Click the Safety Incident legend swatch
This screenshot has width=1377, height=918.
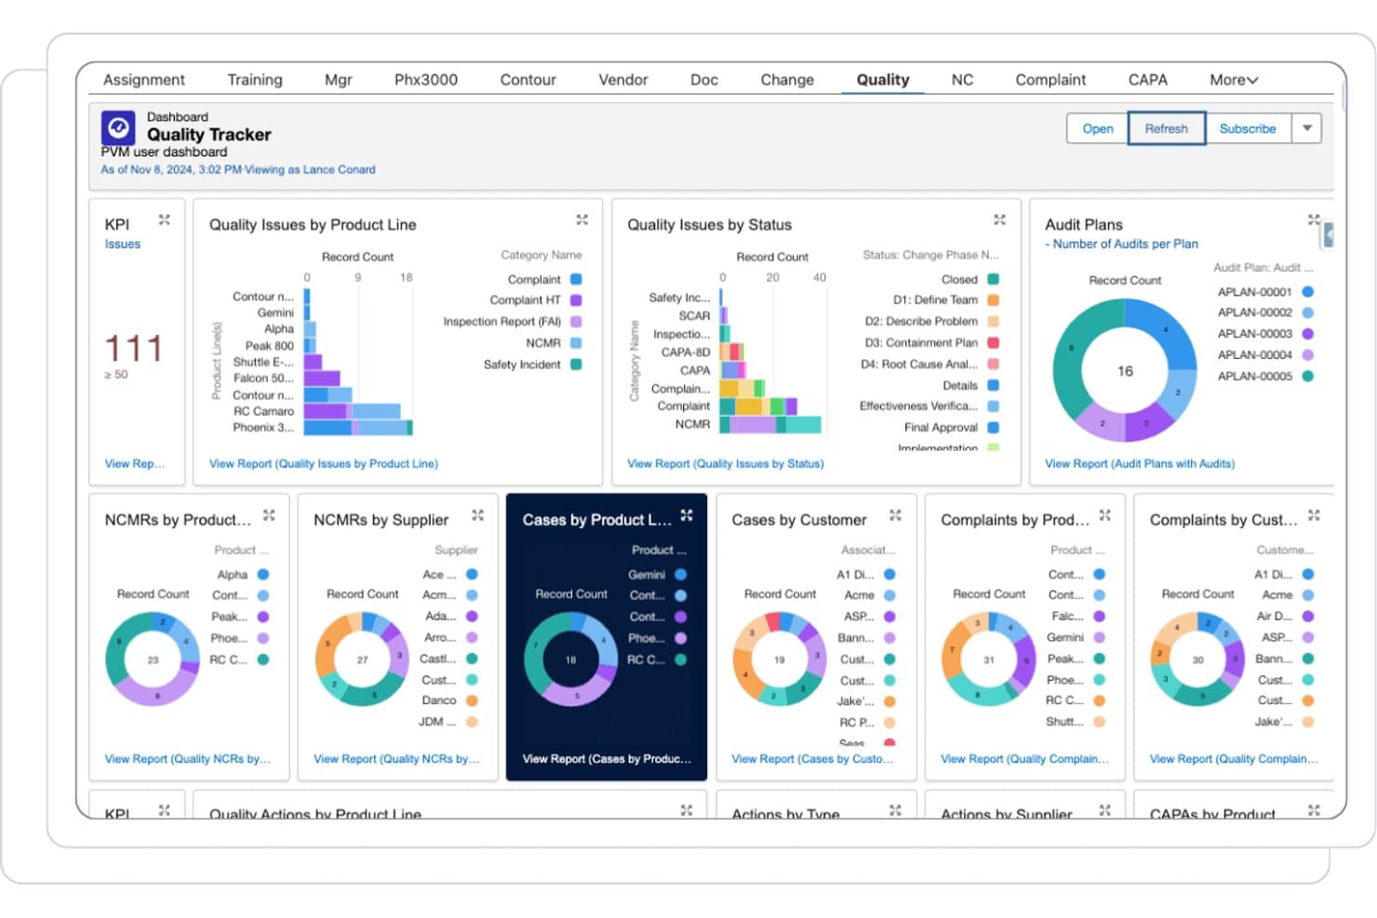pos(576,365)
